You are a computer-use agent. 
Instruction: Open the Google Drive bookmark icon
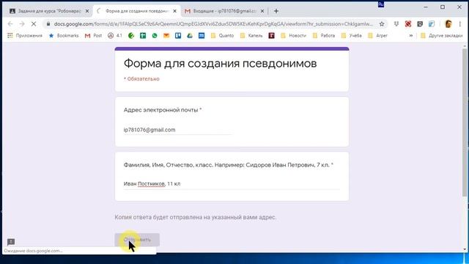coord(190,36)
